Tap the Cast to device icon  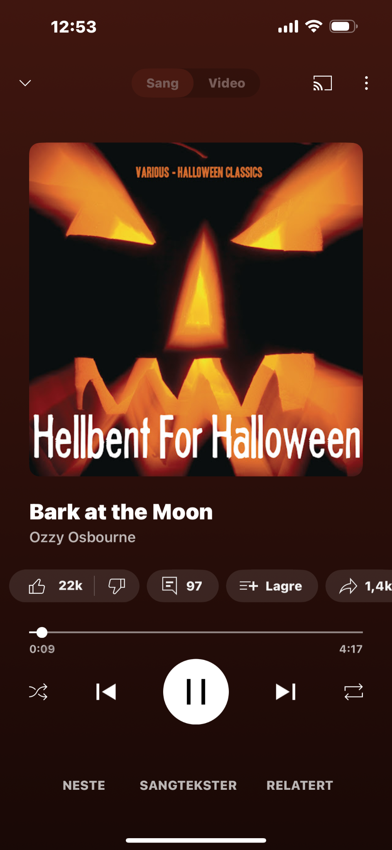tap(322, 83)
